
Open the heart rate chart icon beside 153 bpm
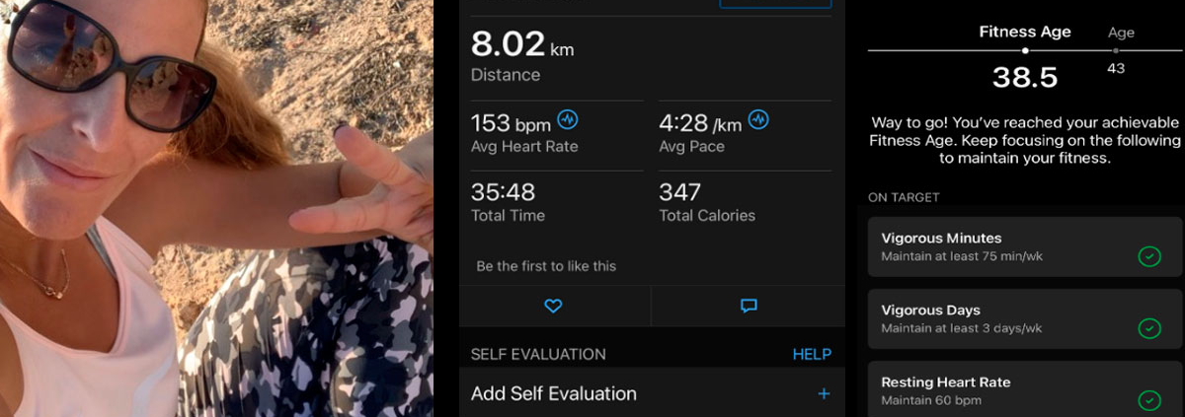tap(567, 120)
